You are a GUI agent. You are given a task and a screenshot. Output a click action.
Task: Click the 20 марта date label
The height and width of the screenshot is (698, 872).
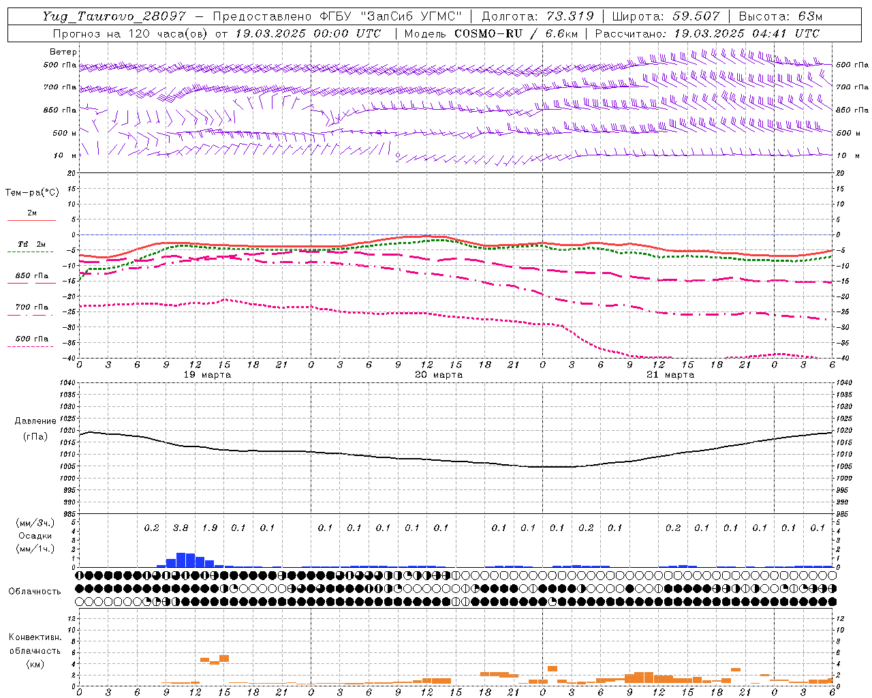point(439,375)
